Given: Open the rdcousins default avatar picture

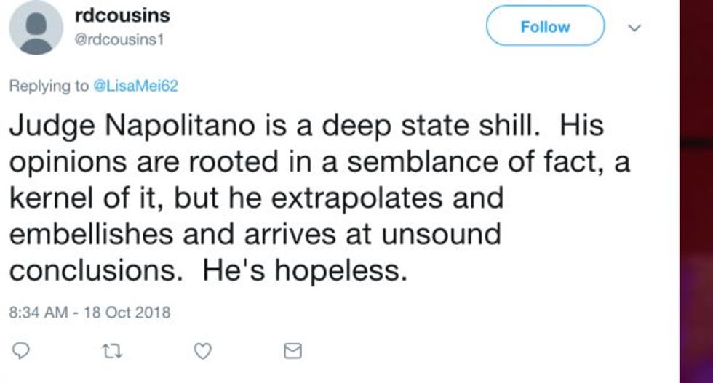Looking at the screenshot, I should pos(36,28).
